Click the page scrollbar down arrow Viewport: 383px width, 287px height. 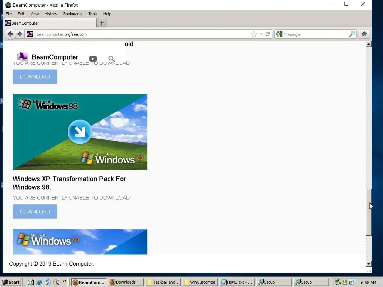click(368, 263)
